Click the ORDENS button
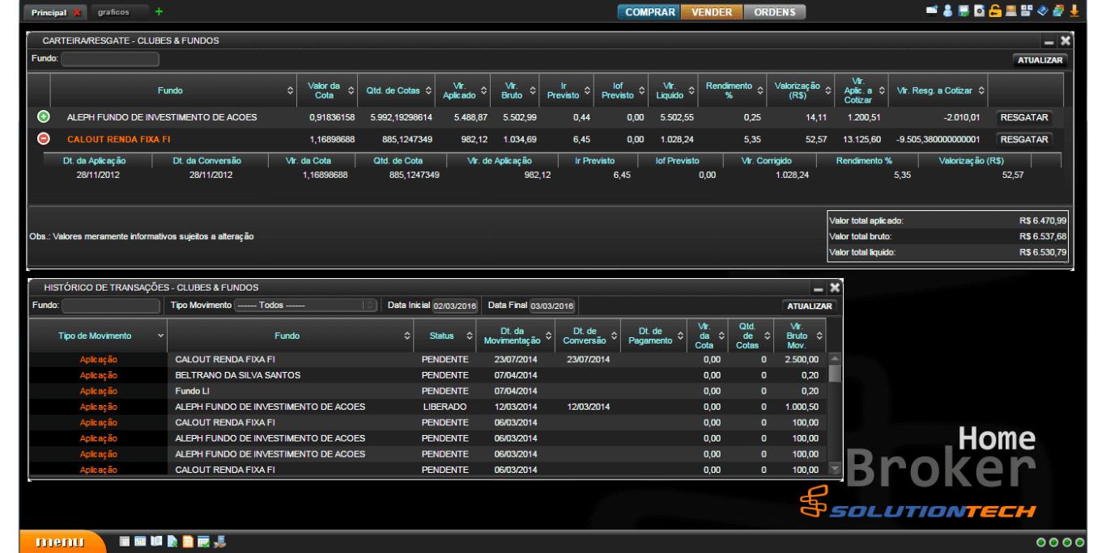This screenshot has width=1106, height=553. pos(775,12)
